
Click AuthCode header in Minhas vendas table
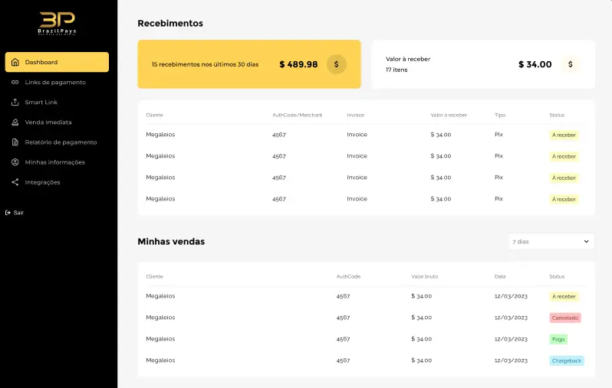(x=348, y=276)
